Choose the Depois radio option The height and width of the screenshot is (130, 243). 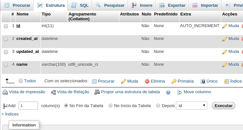[158, 105]
